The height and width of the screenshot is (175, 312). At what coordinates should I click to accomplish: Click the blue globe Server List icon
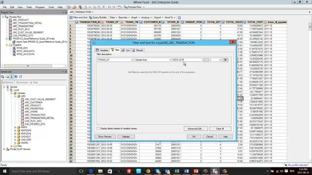tap(16, 77)
